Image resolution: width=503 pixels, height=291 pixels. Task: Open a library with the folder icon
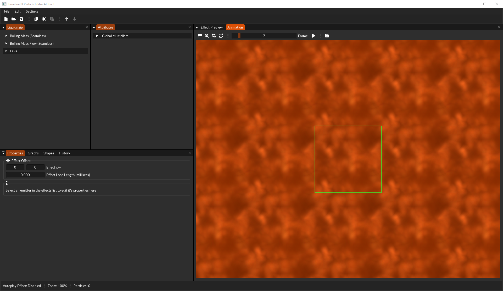click(14, 19)
